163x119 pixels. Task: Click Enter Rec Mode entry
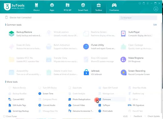point(137,88)
